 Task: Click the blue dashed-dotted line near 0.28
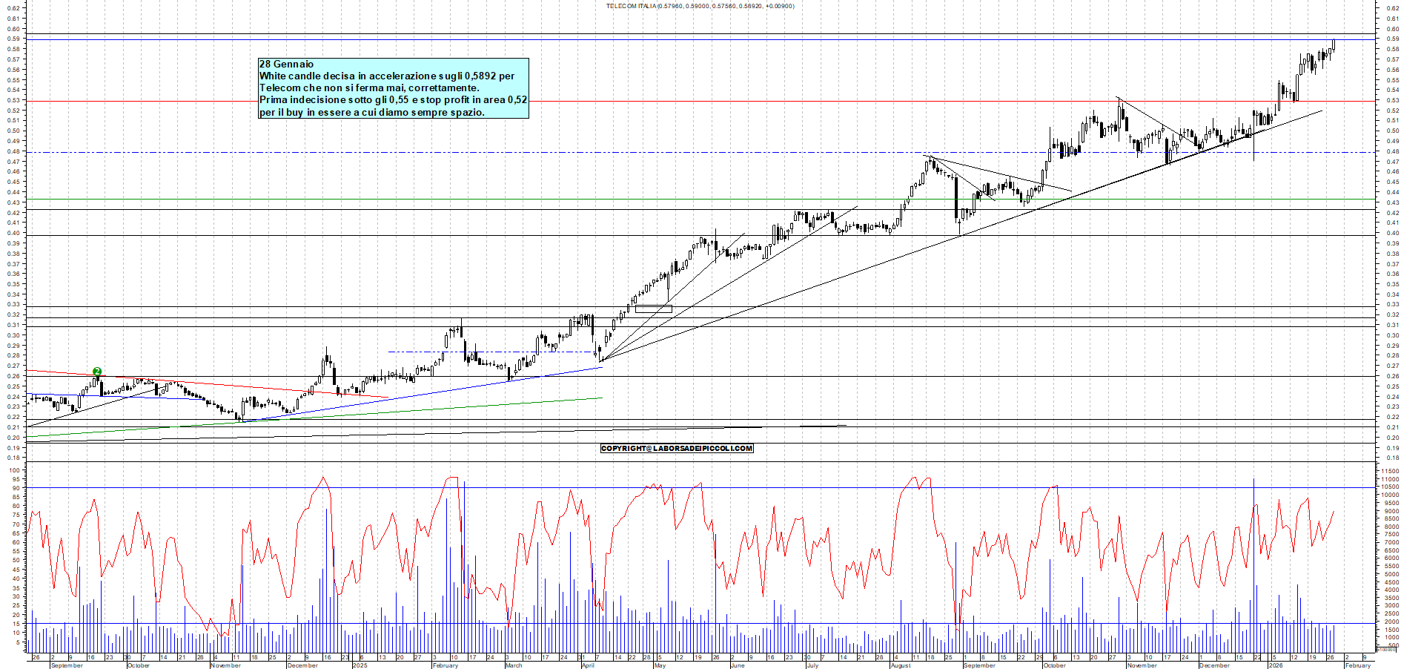[x=489, y=352]
